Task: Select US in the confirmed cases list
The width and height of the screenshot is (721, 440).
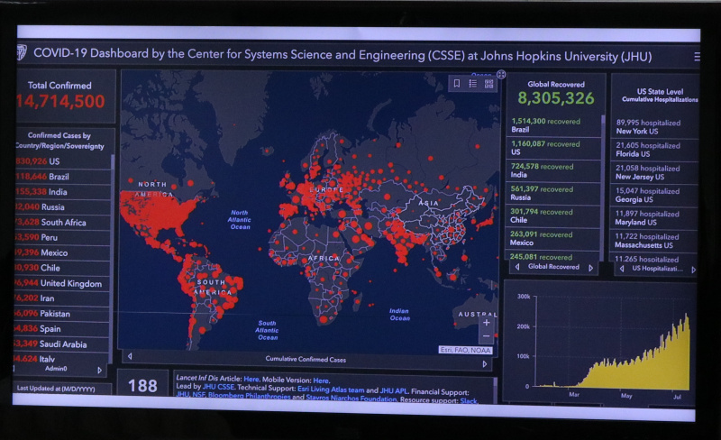Action: (x=63, y=161)
